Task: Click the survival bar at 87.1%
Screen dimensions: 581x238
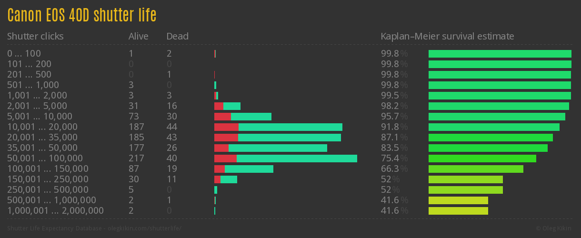Action: (491, 138)
